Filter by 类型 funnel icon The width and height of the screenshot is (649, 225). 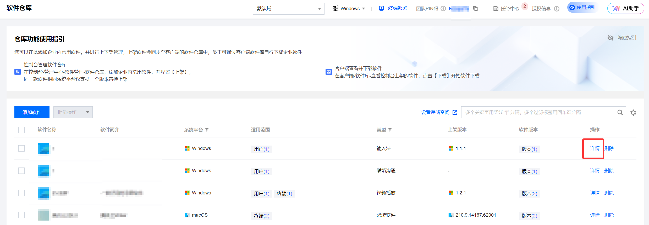[390, 130]
